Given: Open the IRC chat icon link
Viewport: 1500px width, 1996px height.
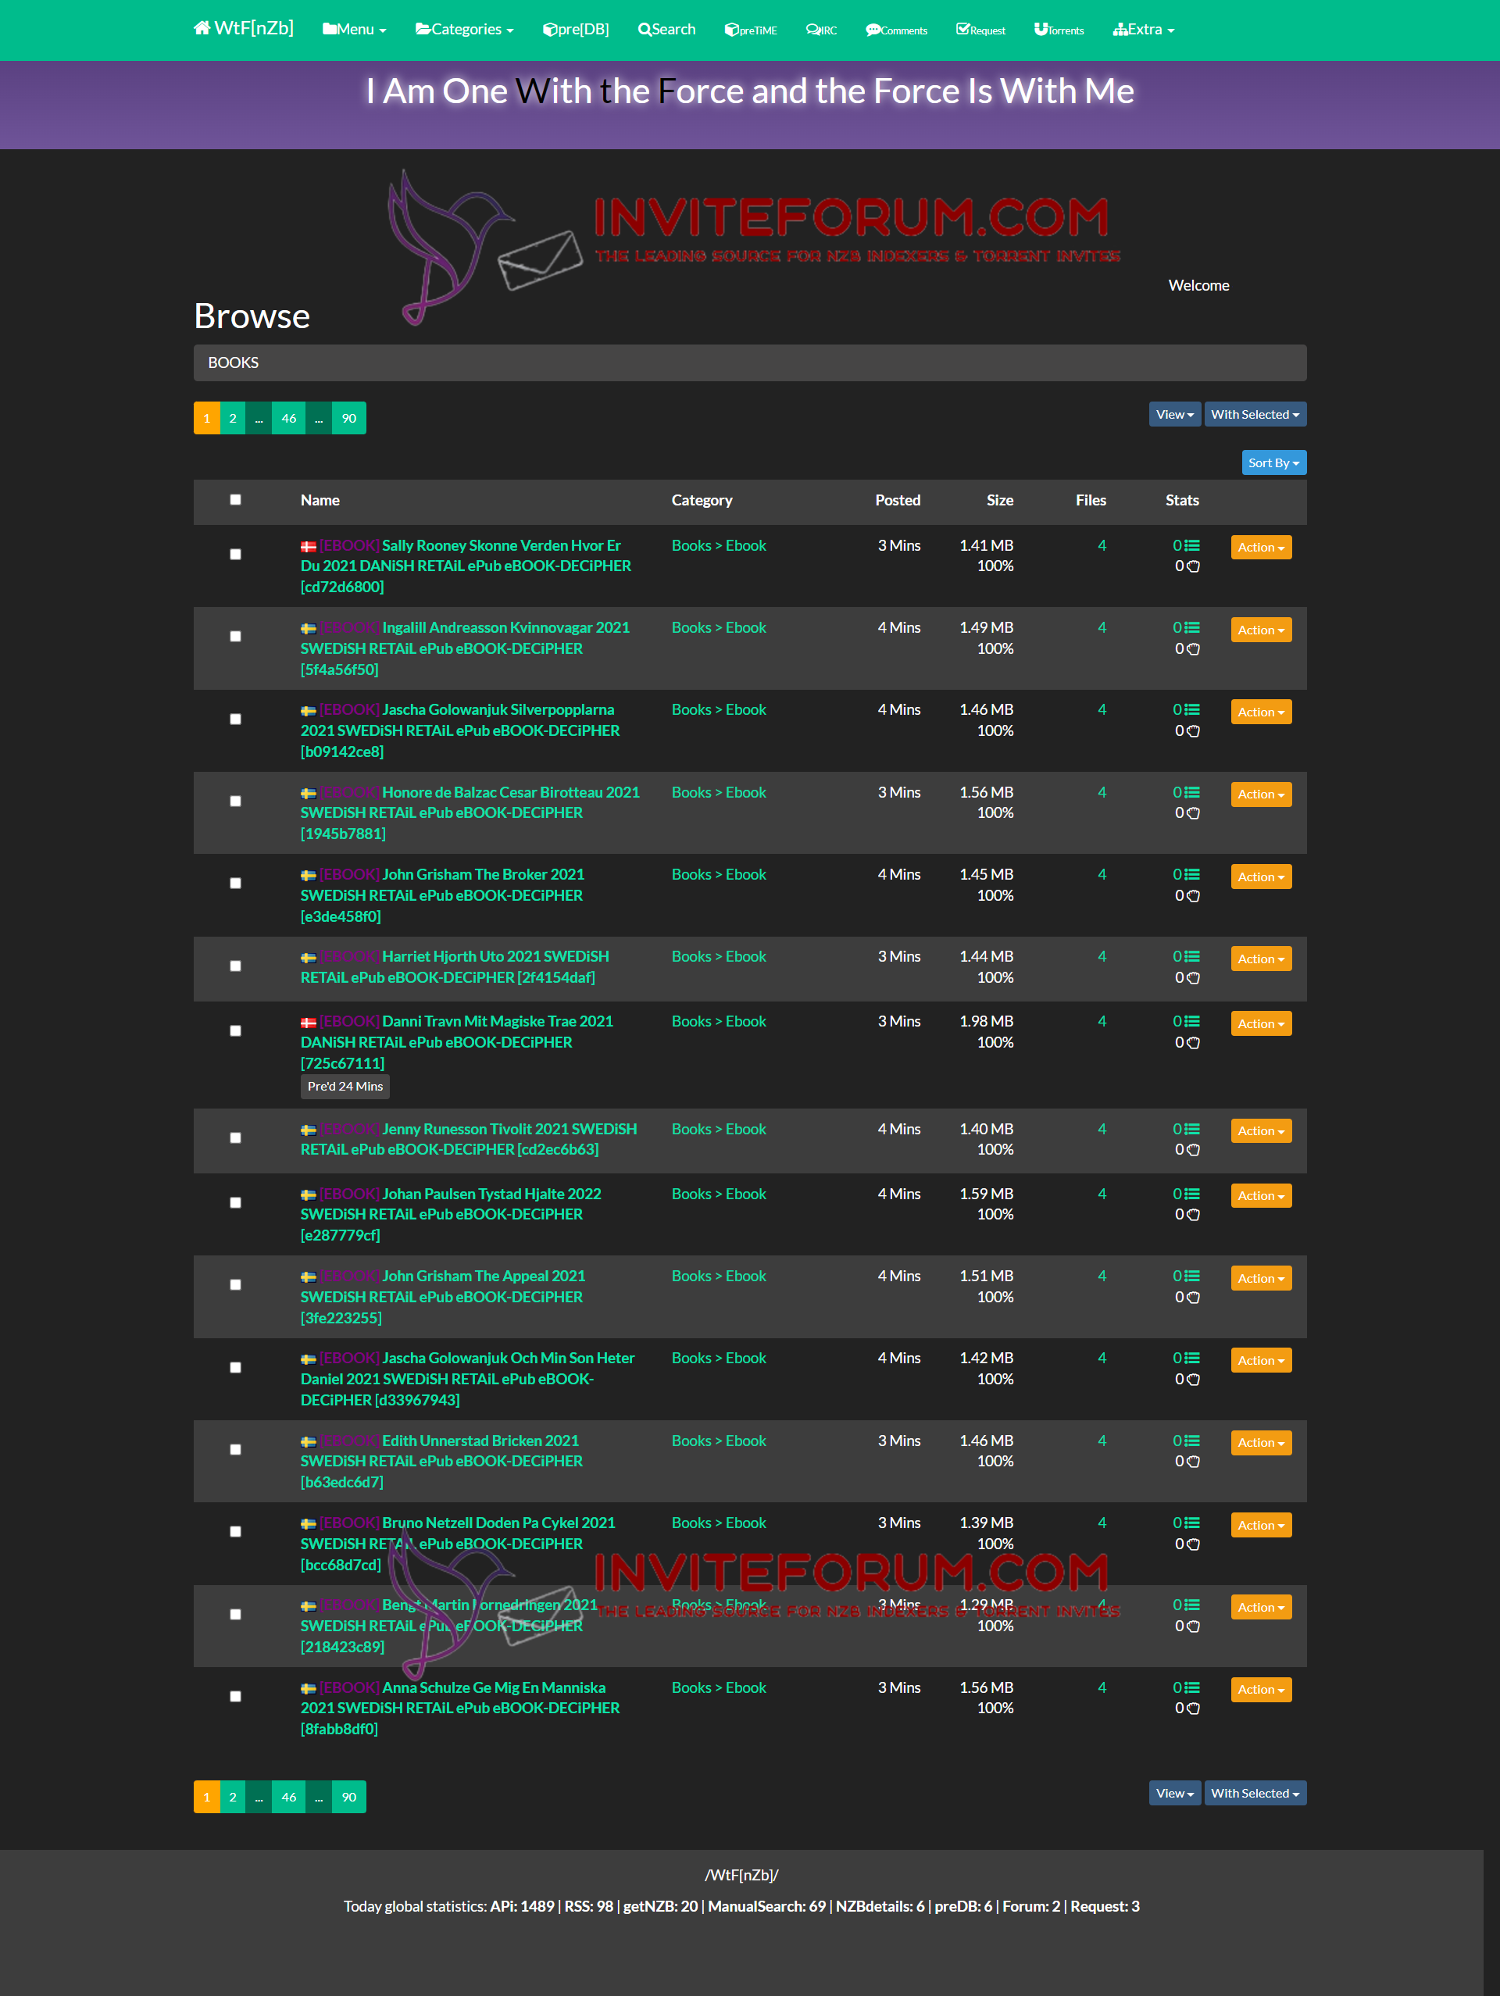Looking at the screenshot, I should (x=813, y=30).
